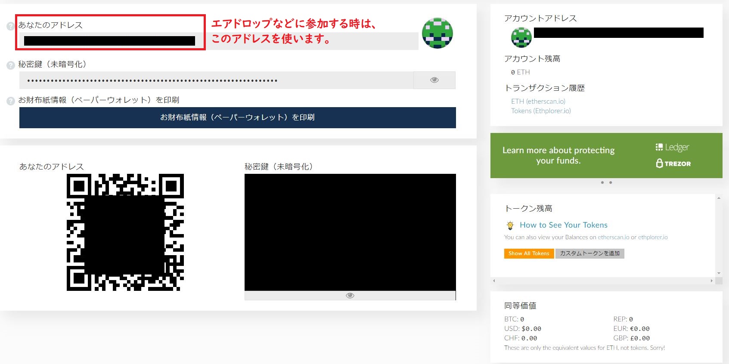This screenshot has height=364, width=729.
Task: Click アカウント残高 heading
Action: (532, 59)
